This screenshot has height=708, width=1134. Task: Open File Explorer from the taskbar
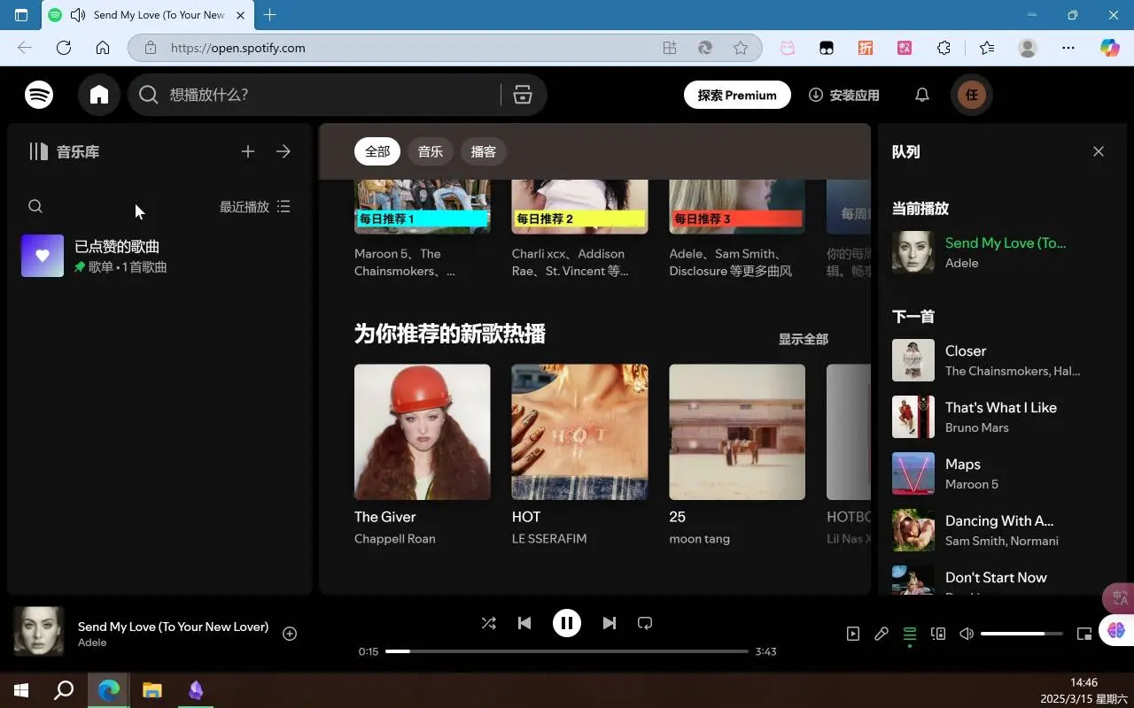pos(152,690)
